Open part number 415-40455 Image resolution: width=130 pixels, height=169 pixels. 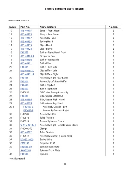click(x=26, y=45)
